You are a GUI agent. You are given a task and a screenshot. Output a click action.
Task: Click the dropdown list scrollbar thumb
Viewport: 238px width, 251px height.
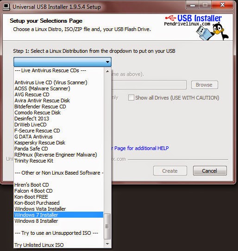[107, 226]
